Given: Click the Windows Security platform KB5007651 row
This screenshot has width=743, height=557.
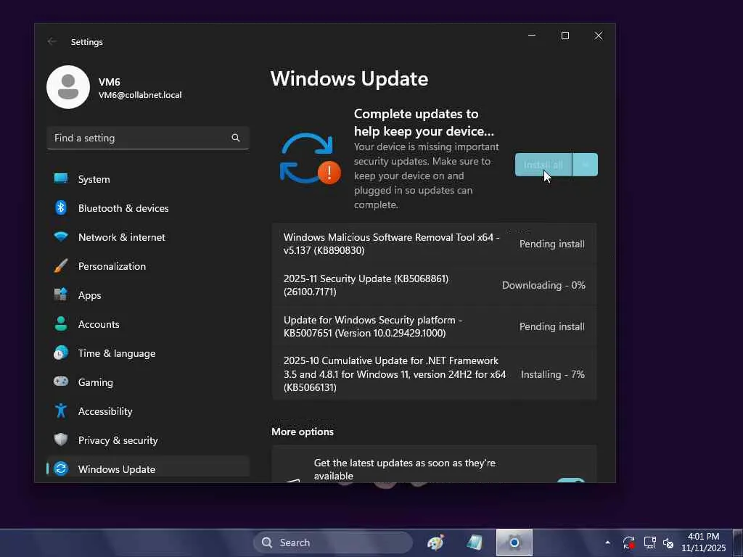Looking at the screenshot, I should pos(434,326).
